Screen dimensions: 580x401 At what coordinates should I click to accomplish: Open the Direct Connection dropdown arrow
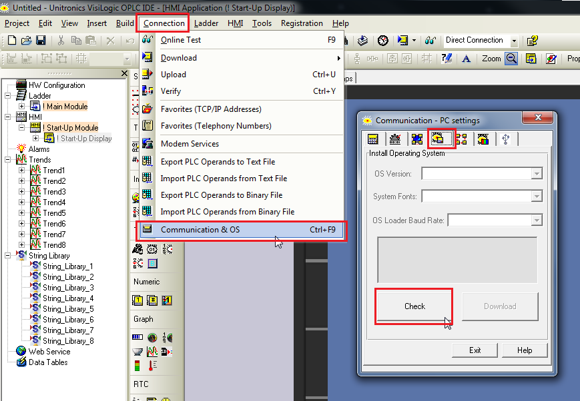coord(514,41)
